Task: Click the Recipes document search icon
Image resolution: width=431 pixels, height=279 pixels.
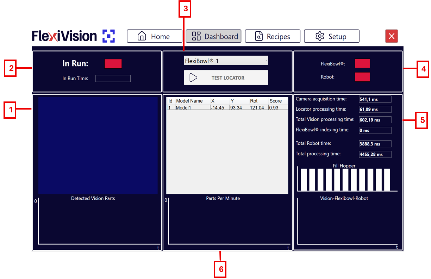Action: [x=259, y=36]
